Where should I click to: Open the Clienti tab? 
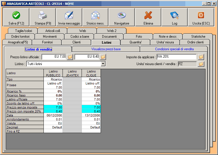point(76,42)
